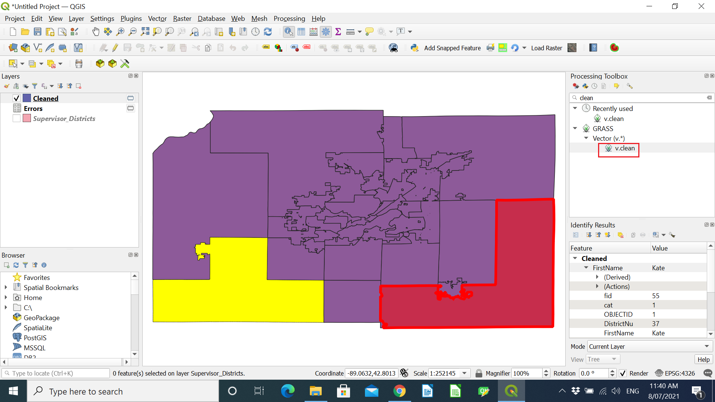Viewport: 715px width, 402px height.
Task: Click the Select Features tool icon
Action: (x=13, y=64)
